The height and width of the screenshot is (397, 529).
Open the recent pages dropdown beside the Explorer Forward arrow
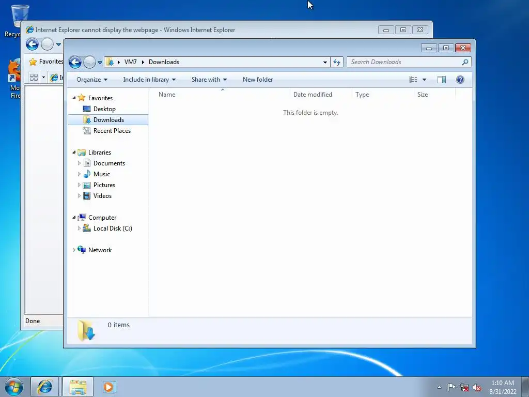[100, 63]
